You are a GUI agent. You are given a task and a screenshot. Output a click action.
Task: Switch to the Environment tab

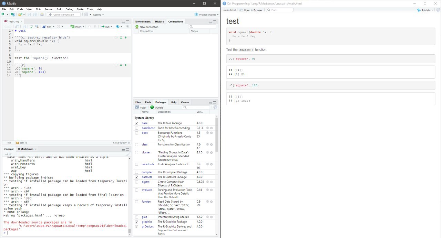coord(143,22)
